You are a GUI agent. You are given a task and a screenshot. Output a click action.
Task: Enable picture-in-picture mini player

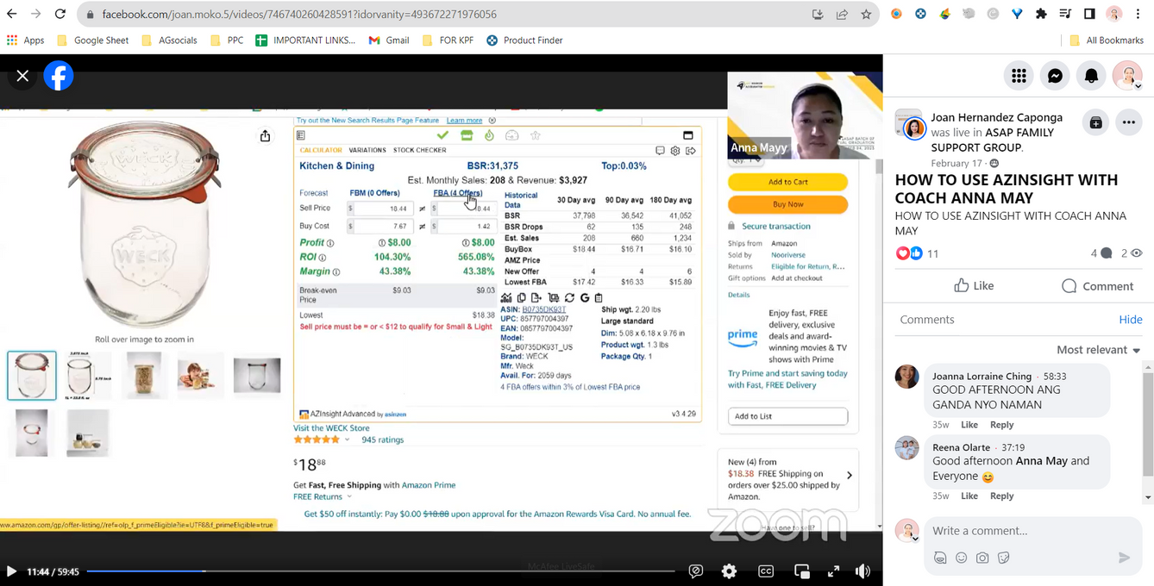point(801,571)
